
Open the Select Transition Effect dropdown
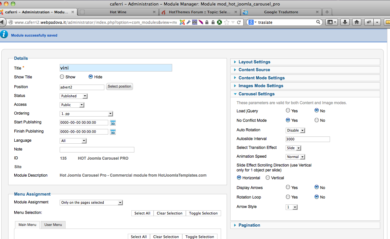(x=293, y=148)
